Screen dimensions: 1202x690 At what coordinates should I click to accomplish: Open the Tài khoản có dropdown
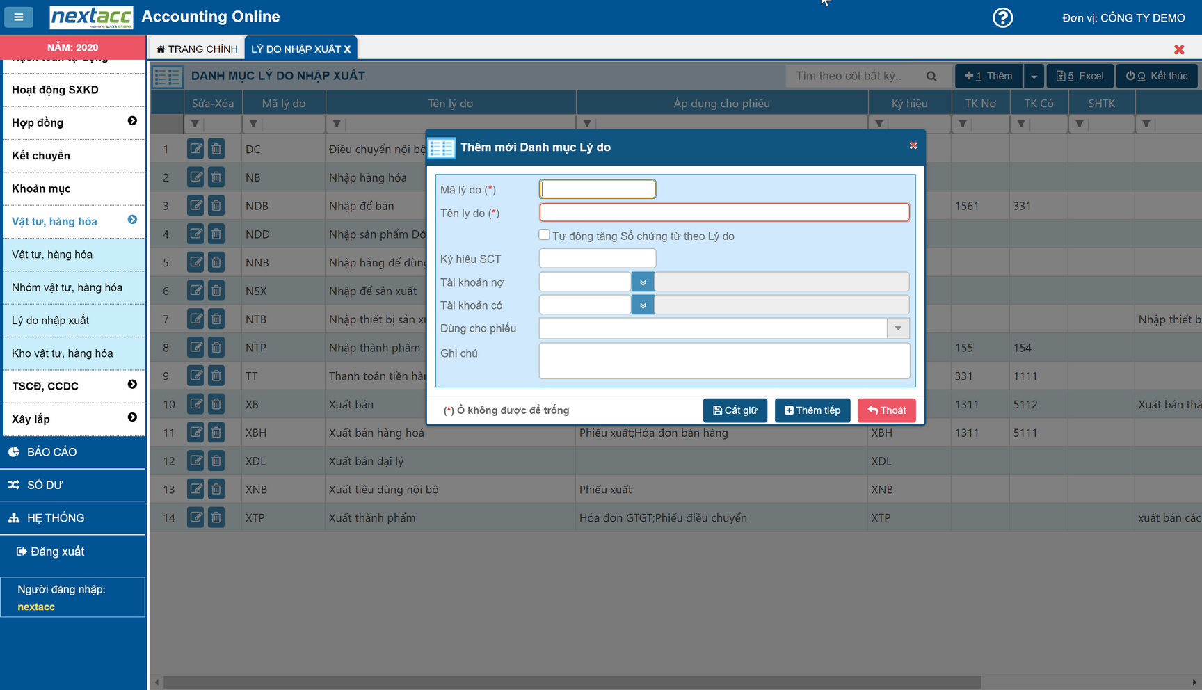643,305
